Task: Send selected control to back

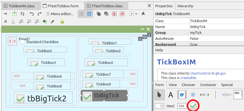Action: 106,14
